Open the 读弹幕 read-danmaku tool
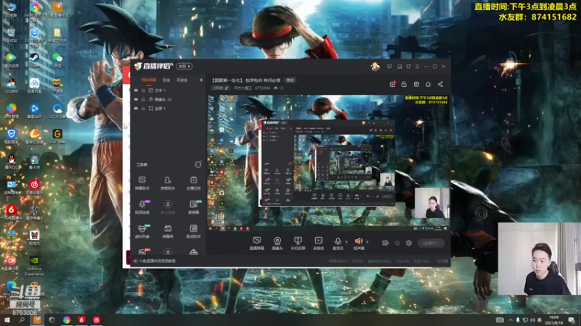 click(193, 207)
